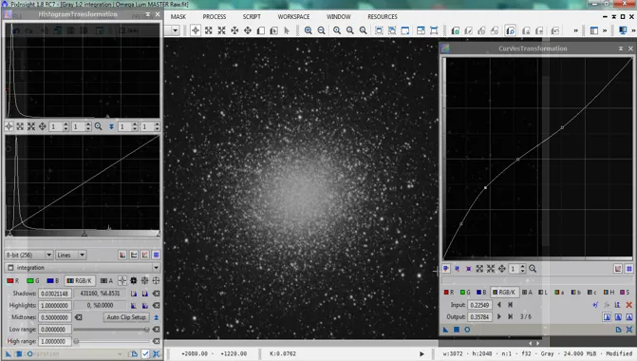Screen dimensions: 637x361
Task: Click auto clip highlights icon in Highlights row
Action: 134,305
